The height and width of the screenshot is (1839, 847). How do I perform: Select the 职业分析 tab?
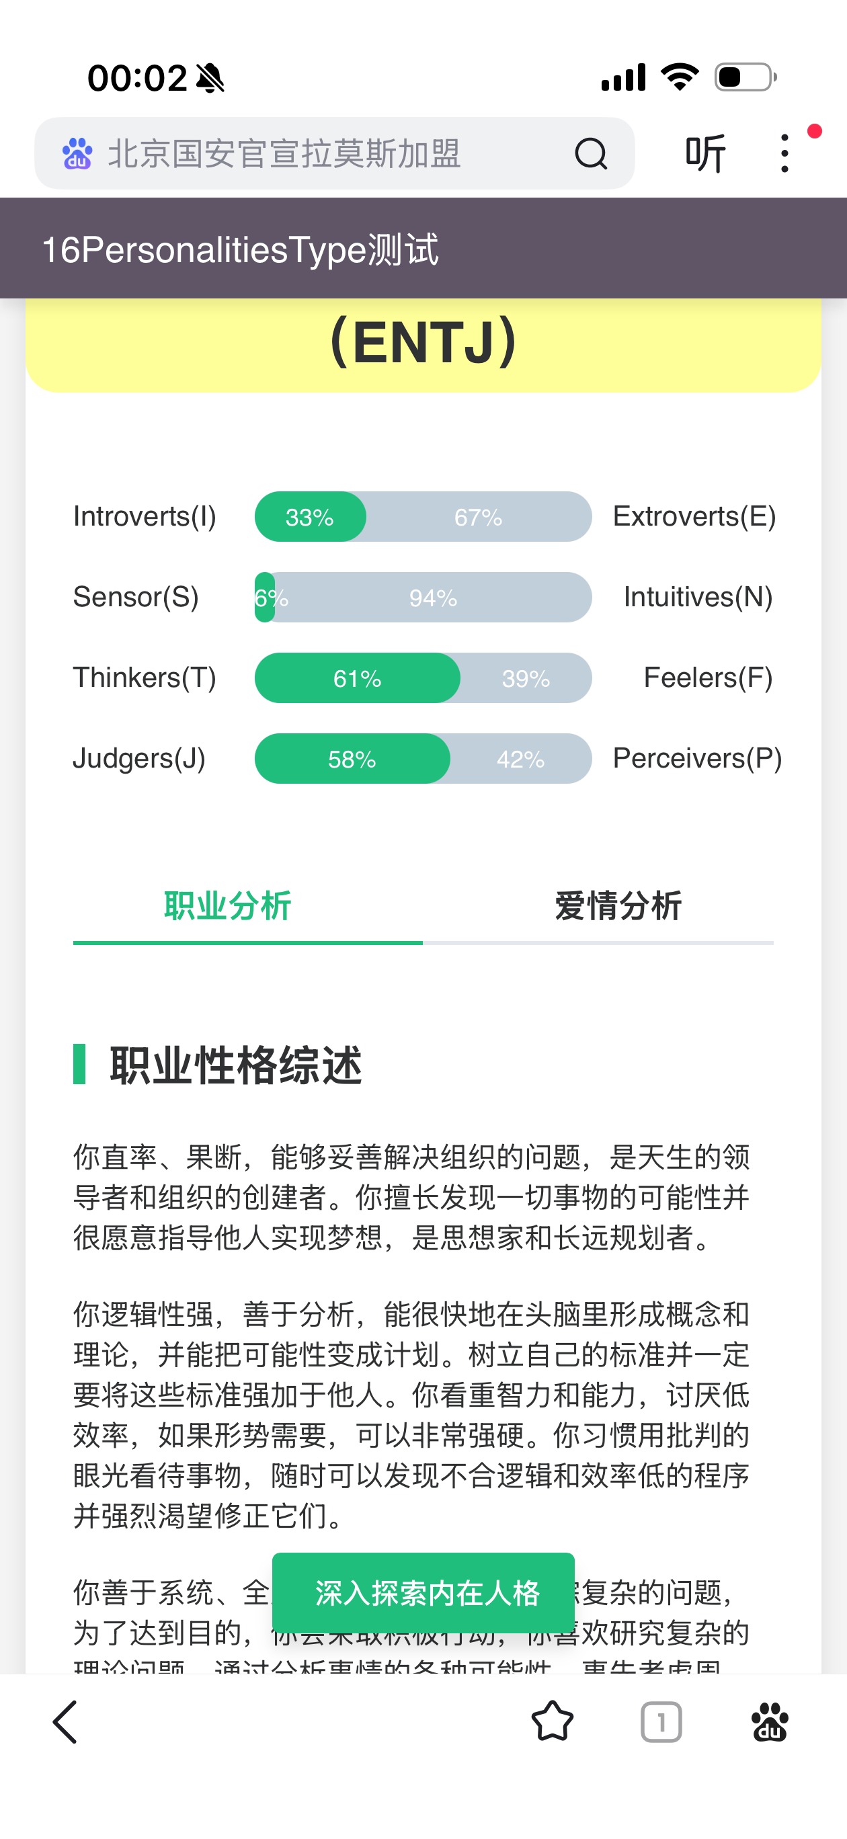click(x=228, y=907)
